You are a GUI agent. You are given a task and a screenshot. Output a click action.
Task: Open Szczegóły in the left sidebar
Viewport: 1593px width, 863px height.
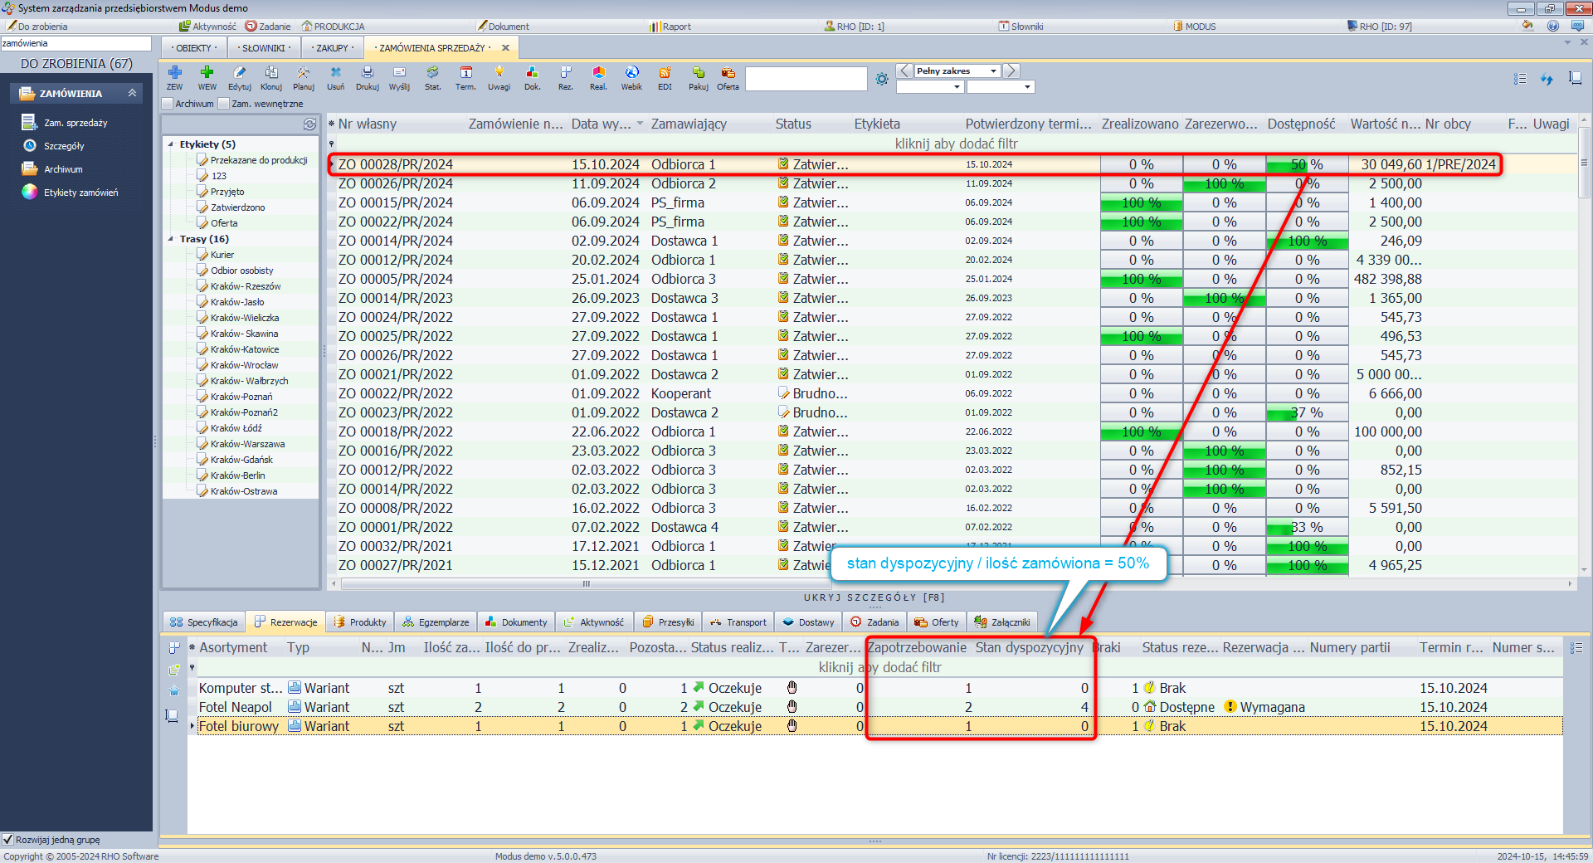[x=64, y=146]
